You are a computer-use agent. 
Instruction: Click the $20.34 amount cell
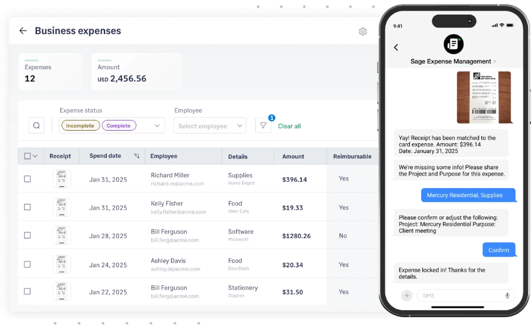pos(293,265)
